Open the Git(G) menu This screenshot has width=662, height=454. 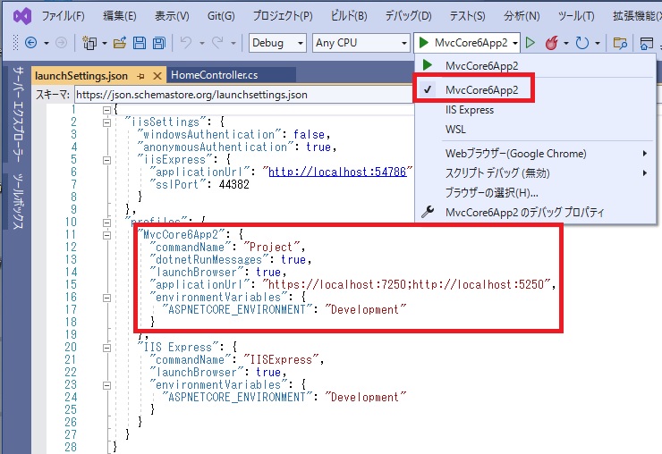[221, 16]
